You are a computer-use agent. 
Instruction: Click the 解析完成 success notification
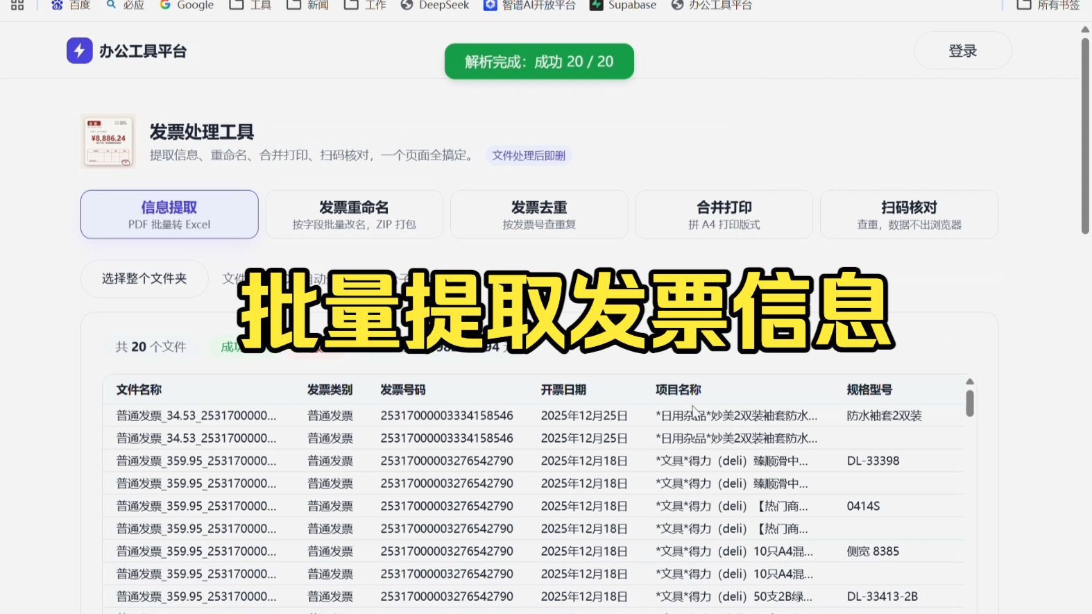coord(539,62)
